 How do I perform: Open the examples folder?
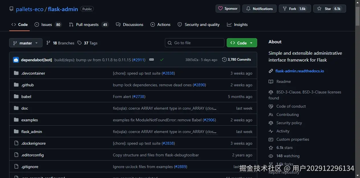30,120
